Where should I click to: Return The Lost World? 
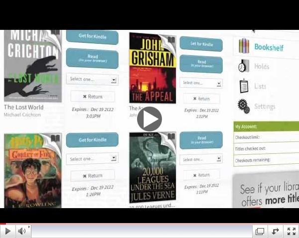[x=93, y=97]
